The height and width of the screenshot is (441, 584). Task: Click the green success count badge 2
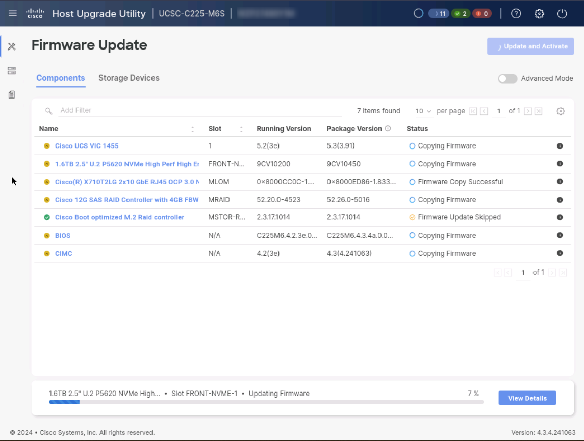(x=461, y=14)
